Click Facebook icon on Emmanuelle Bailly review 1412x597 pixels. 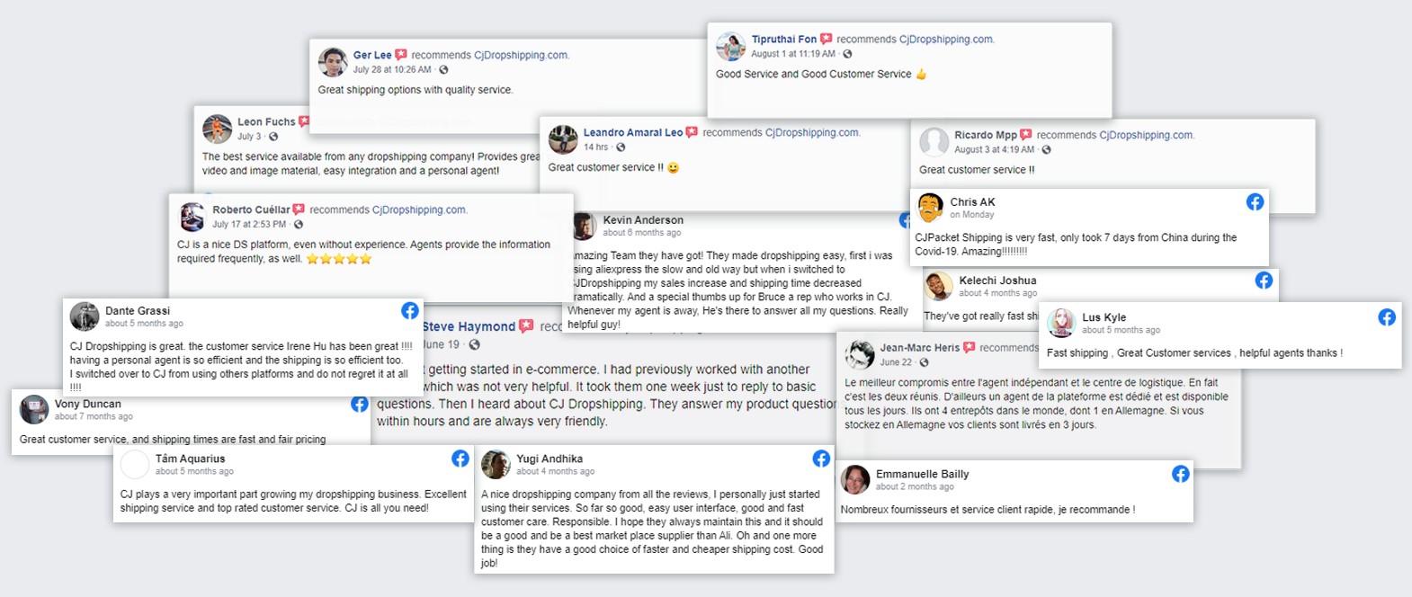(1181, 474)
